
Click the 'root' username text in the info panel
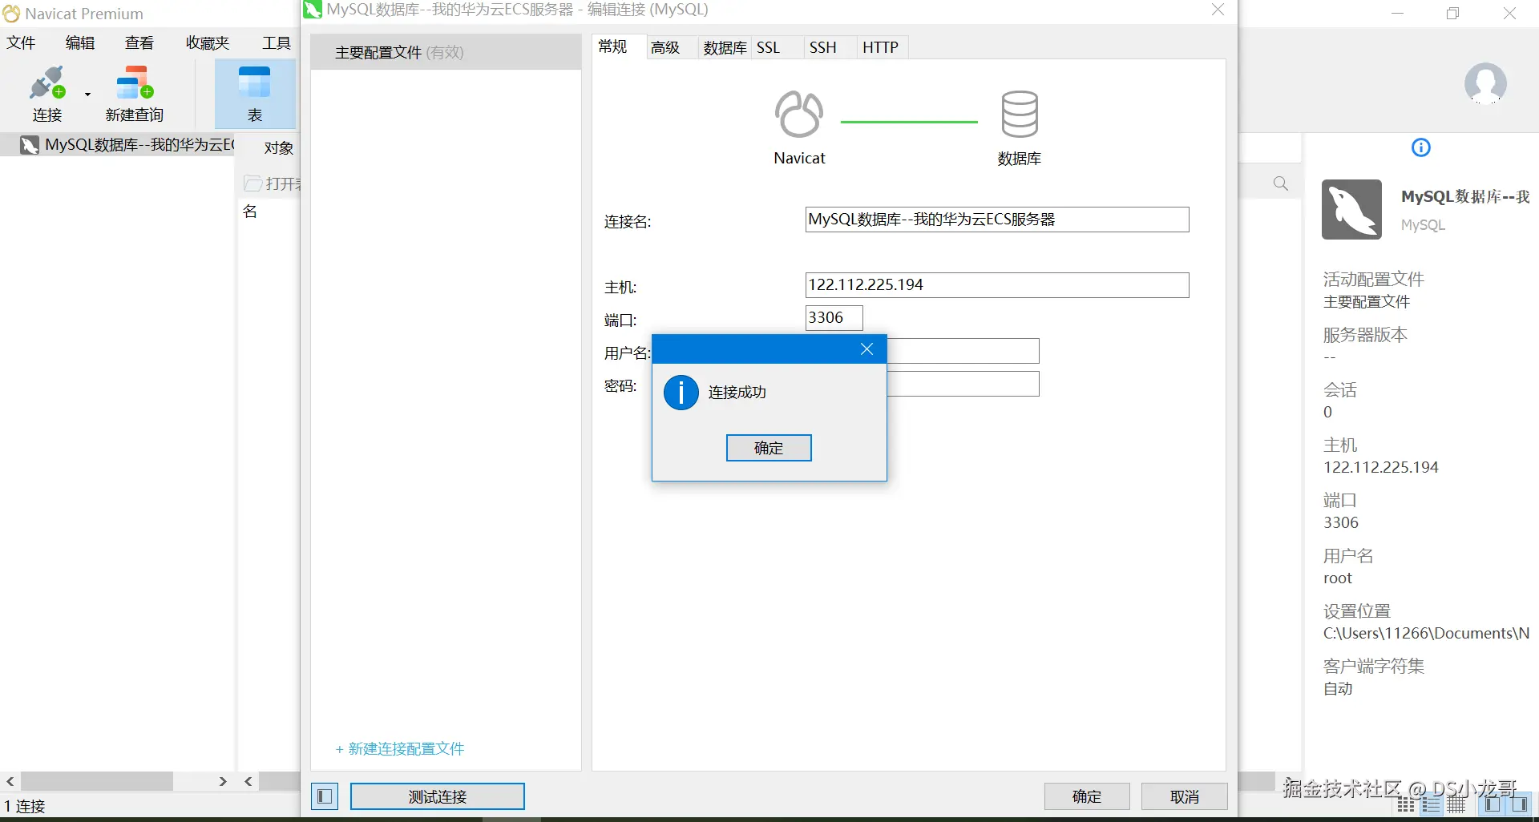pos(1337,578)
